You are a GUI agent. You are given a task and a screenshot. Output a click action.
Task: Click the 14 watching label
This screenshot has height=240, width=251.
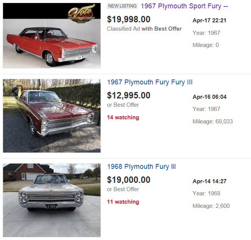(123, 117)
